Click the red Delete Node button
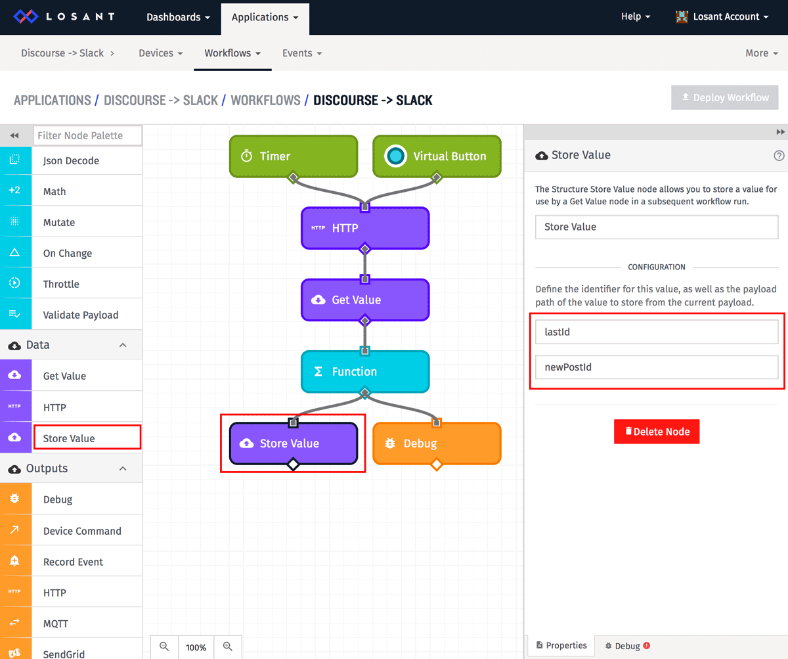 pyautogui.click(x=657, y=432)
